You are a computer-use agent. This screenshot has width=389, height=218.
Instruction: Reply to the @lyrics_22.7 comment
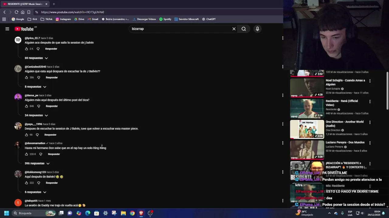click(51, 49)
